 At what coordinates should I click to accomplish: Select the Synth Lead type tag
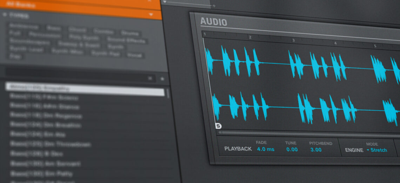coord(26,48)
